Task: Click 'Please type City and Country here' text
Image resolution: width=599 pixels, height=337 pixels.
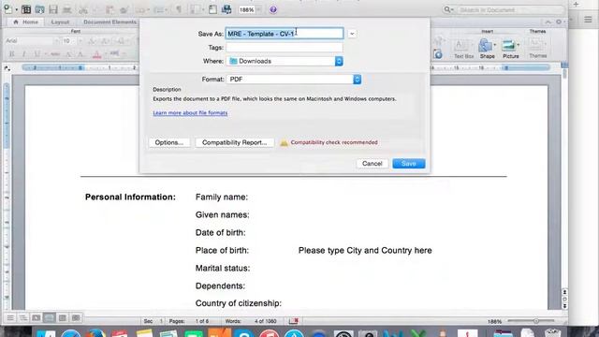Action: [365, 251]
